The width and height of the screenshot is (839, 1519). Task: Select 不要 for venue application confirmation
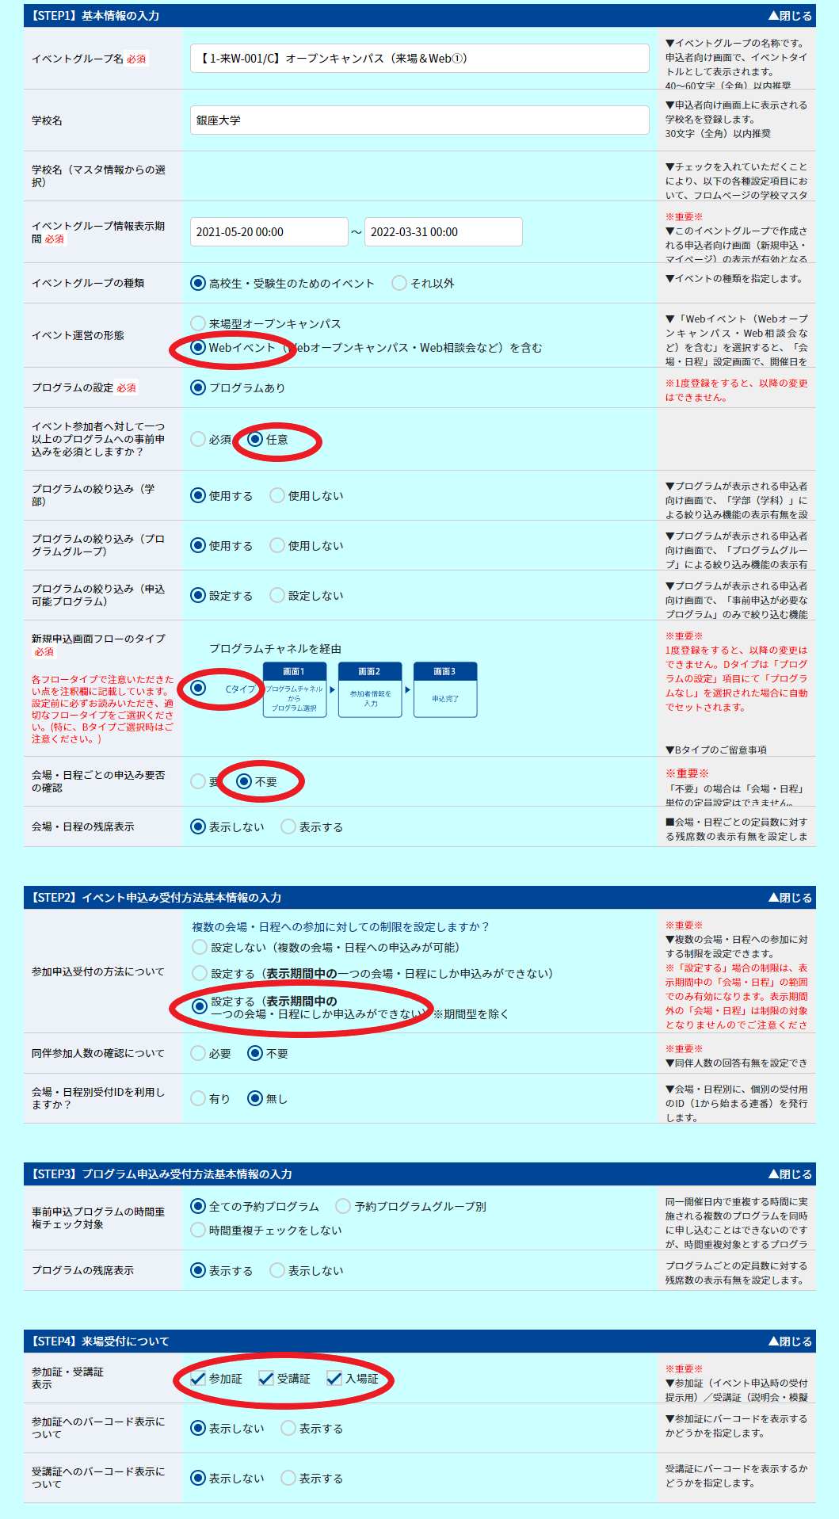[244, 781]
